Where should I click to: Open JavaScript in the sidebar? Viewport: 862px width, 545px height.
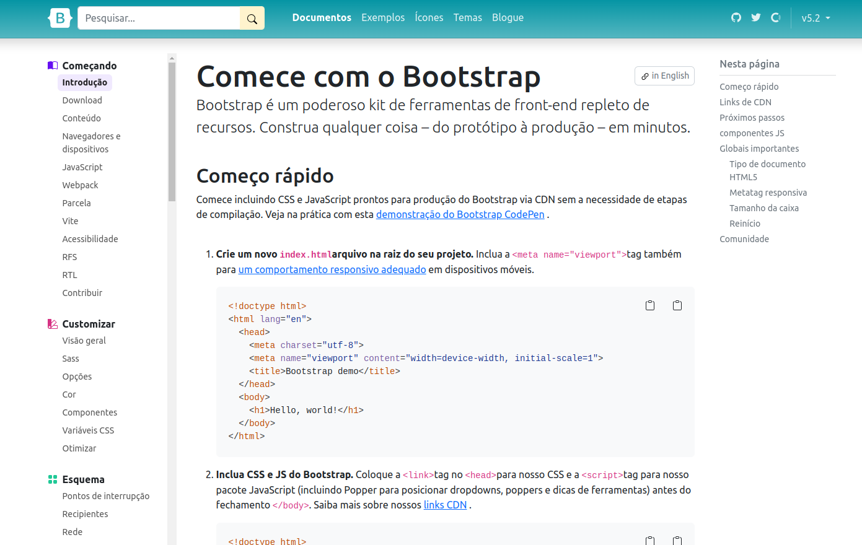point(82,167)
